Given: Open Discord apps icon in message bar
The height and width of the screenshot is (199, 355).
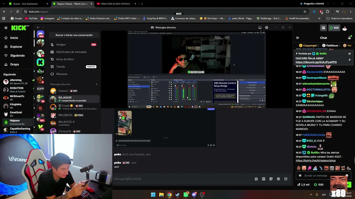Looking at the screenshot, I should (x=286, y=179).
